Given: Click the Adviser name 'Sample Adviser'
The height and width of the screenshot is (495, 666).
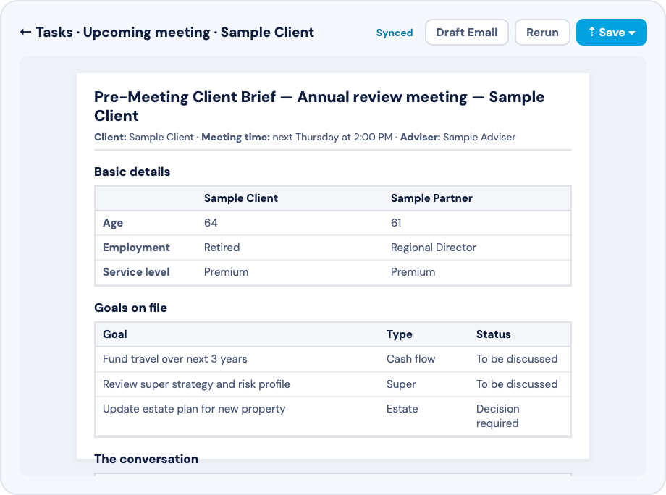Looking at the screenshot, I should point(479,137).
